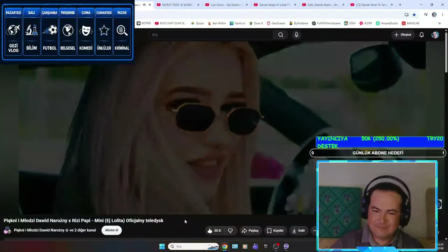The height and width of the screenshot is (252, 448).
Task: Open the Piękni i Młodzi channel avatar
Action: (7, 230)
